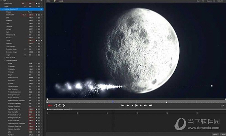Start playback with the Play button
The height and width of the screenshot is (136, 226).
[136, 105]
